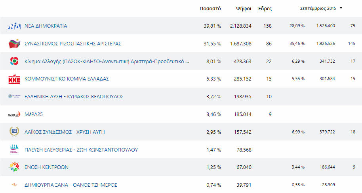Click the 158 seats value
362x193 pixels.
tap(268, 26)
